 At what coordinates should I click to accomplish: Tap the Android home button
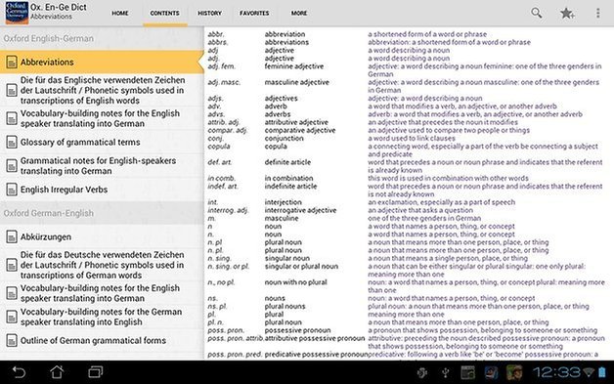57,372
